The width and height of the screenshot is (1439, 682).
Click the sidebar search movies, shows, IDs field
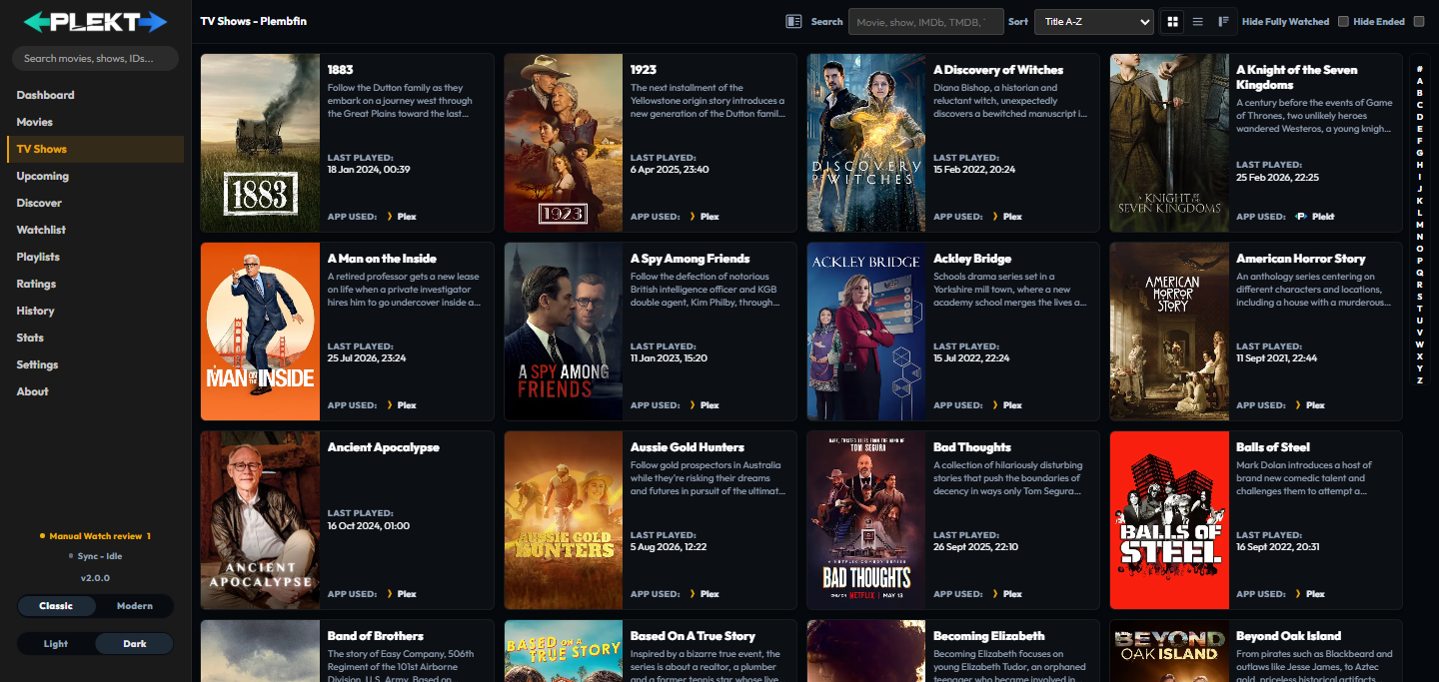pyautogui.click(x=95, y=58)
